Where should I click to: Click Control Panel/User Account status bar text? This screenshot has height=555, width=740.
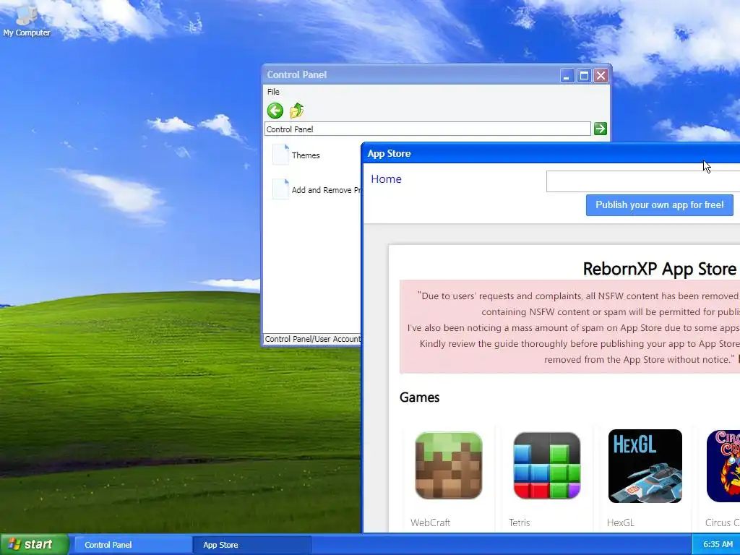pos(313,339)
